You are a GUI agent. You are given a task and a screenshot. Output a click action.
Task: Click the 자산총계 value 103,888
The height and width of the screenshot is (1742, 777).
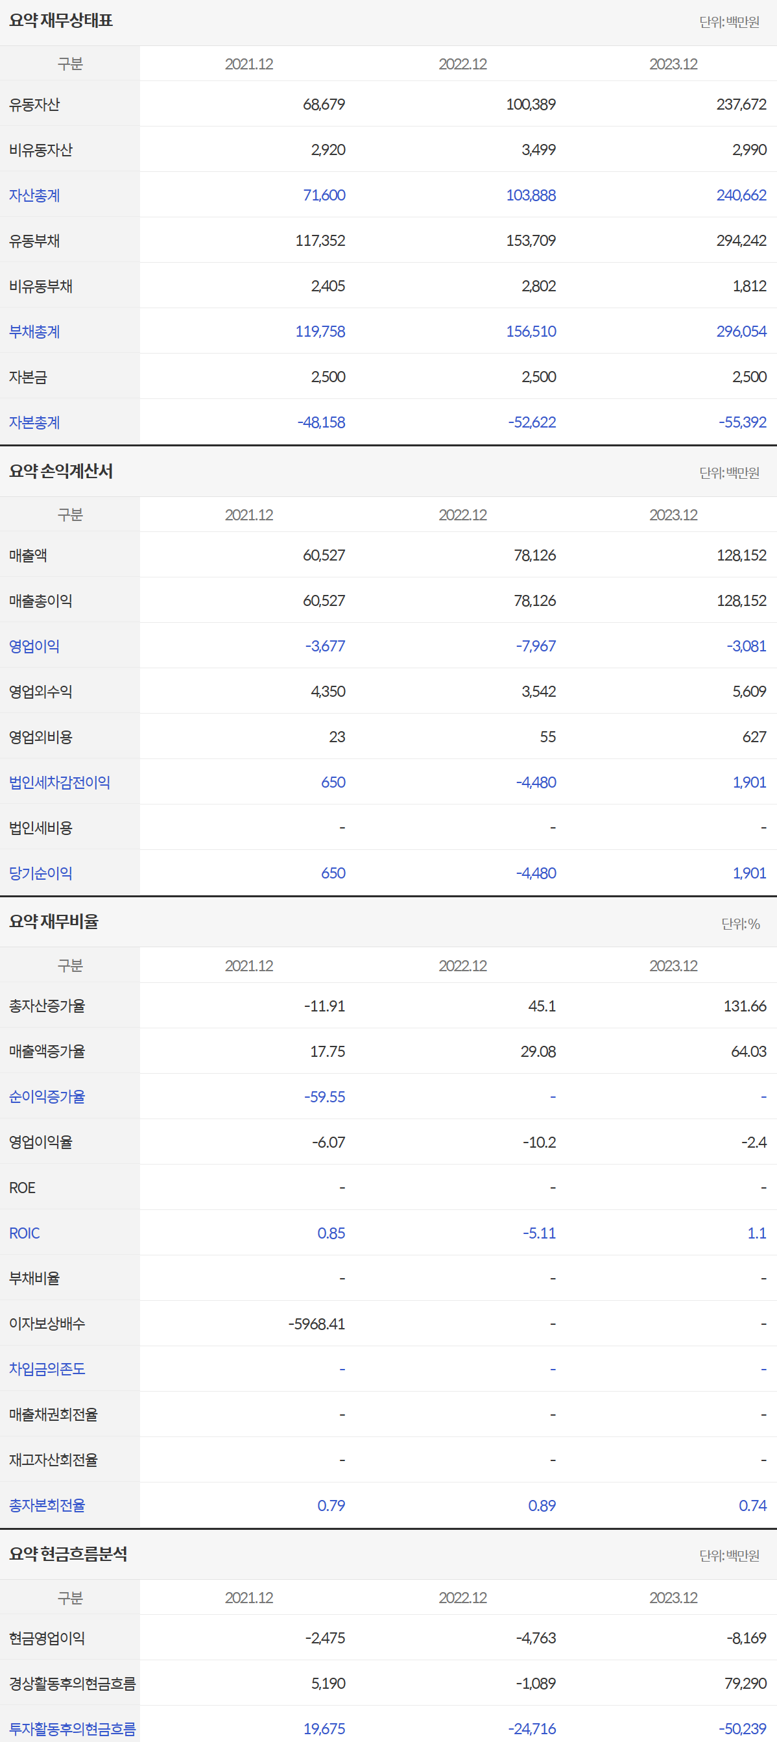tap(531, 195)
